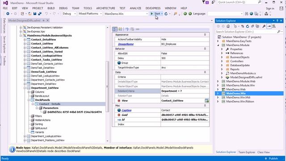The image size is (286, 161).
Task: Click Show All Files icon in Solution Explorer
Action: 257,26
